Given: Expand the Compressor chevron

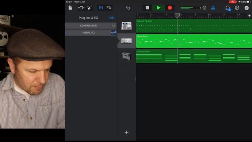Looking at the screenshot, I should [113, 26].
